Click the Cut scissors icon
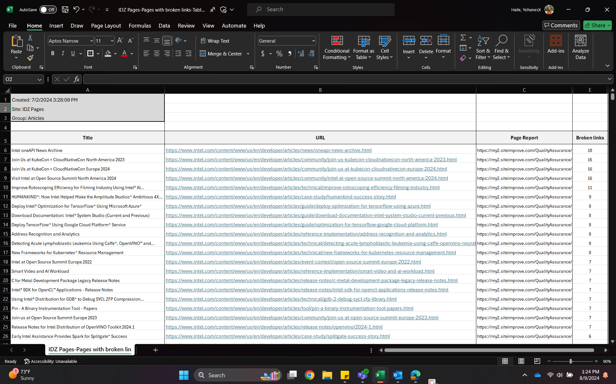 (30, 38)
